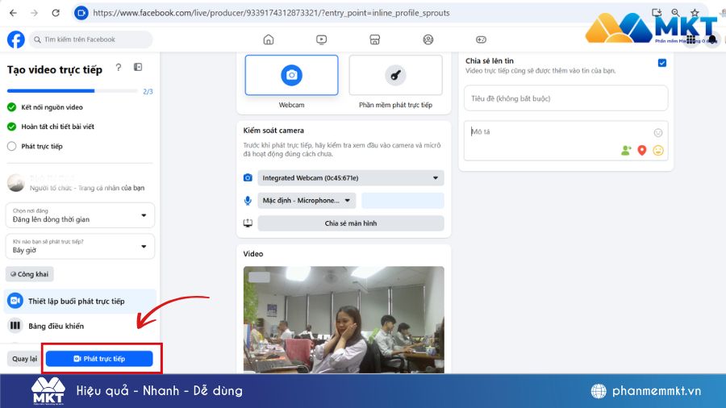The height and width of the screenshot is (408, 726).
Task: Open the Marketplace icon
Action: (x=374, y=40)
